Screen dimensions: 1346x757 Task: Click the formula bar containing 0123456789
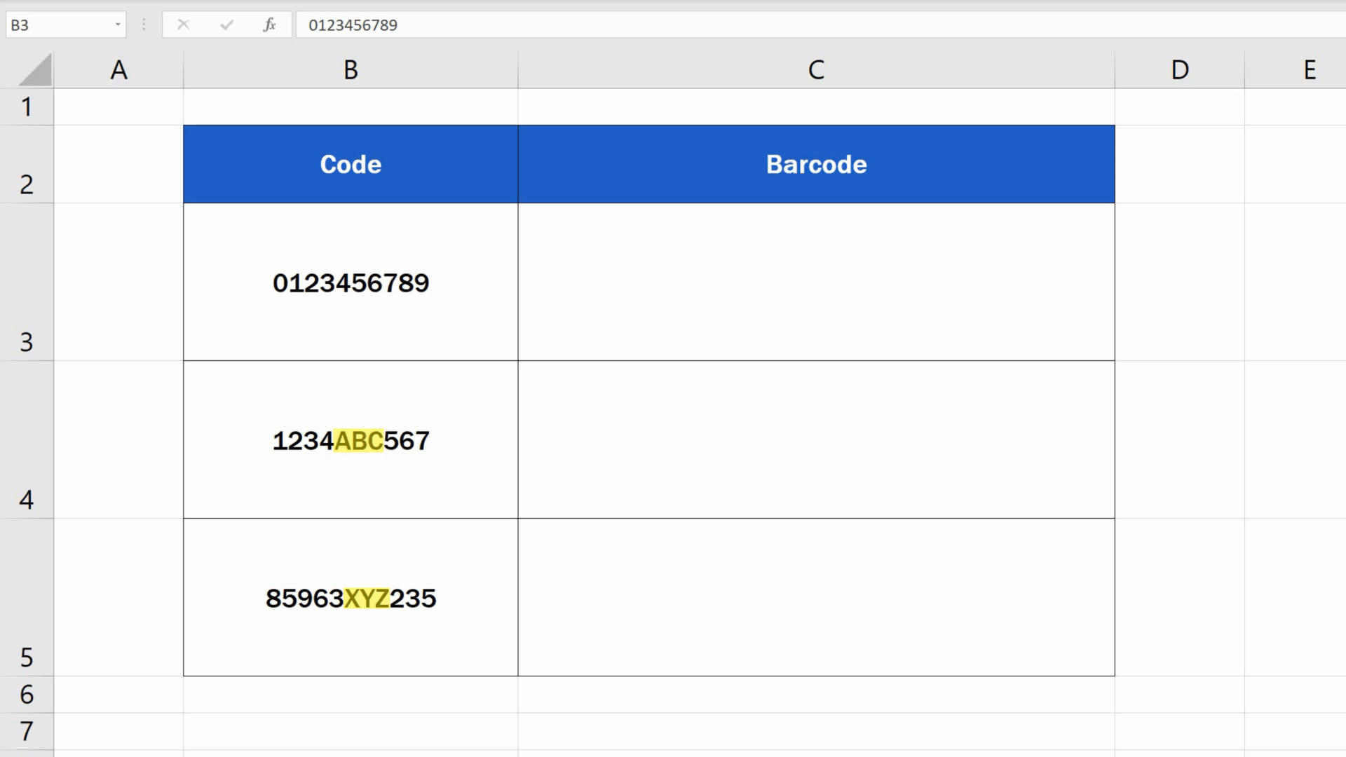point(491,25)
